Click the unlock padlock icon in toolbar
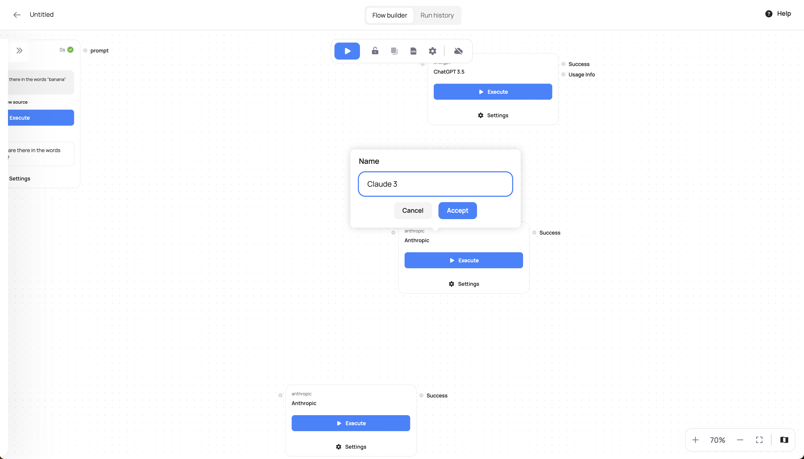 (375, 51)
